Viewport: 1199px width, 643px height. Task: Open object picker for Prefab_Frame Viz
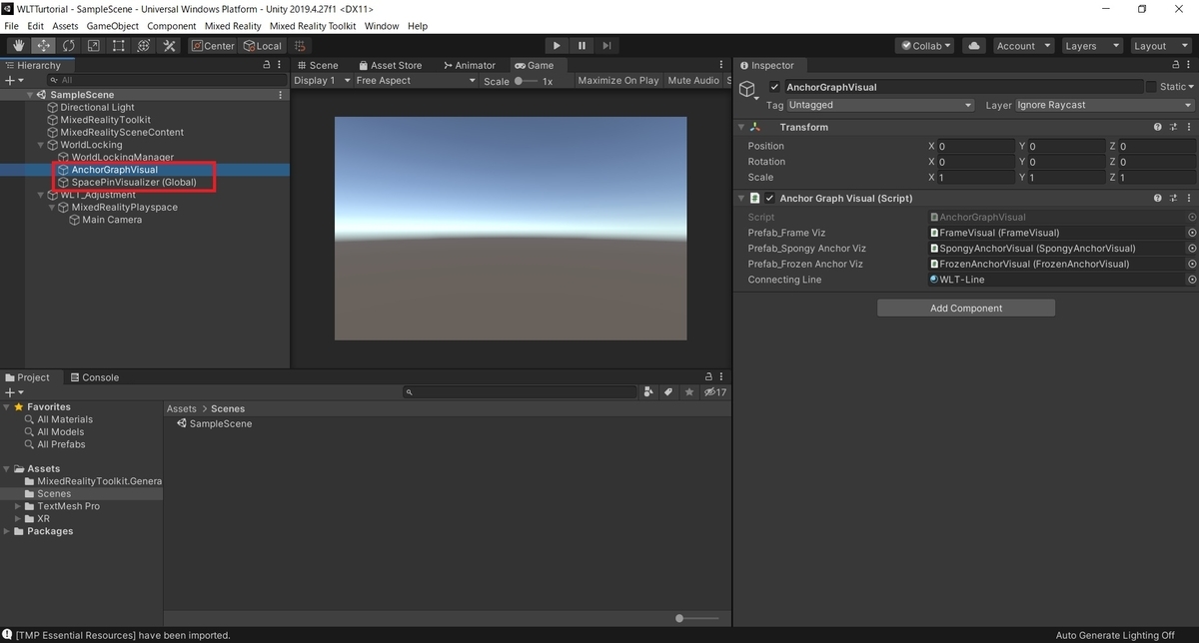(1191, 233)
